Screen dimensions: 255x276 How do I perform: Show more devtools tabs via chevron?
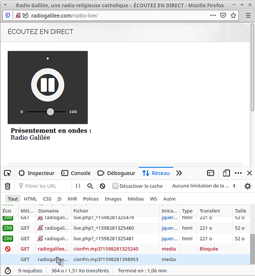point(179,173)
